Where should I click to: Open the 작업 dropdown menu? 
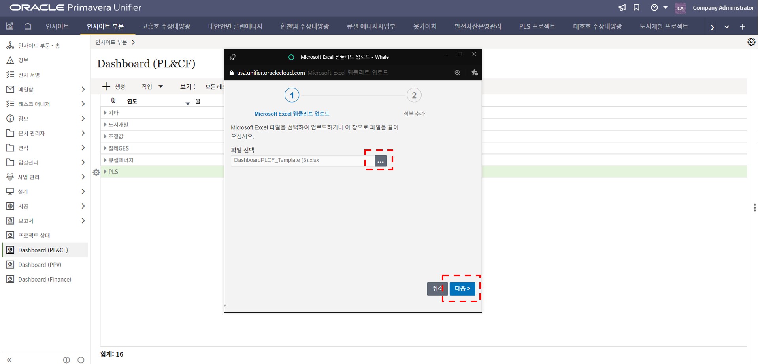[x=152, y=87]
